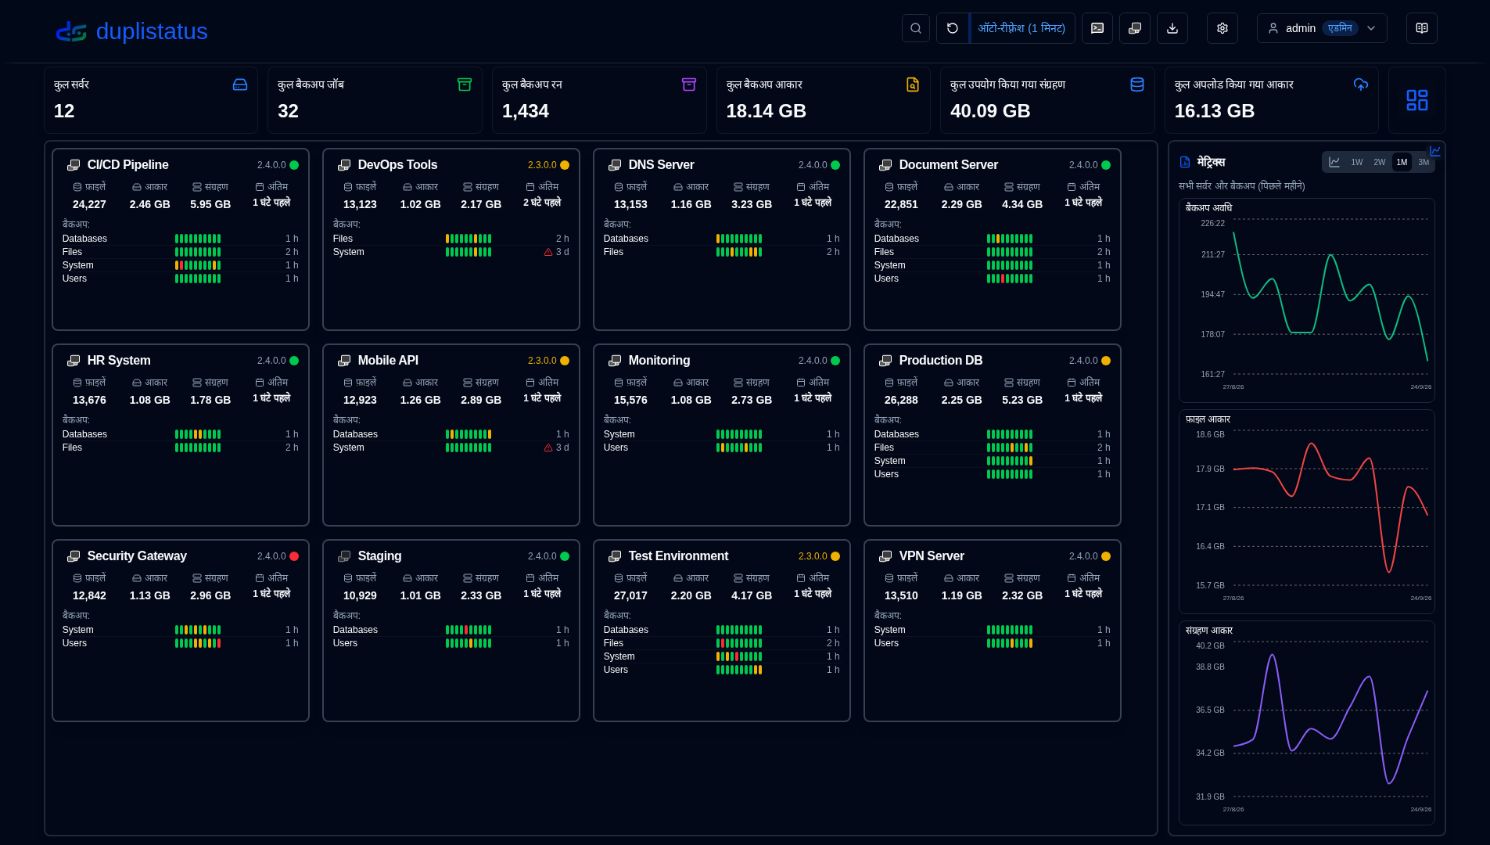Open the Staging server card title
This screenshot has width=1490, height=845.
(379, 556)
